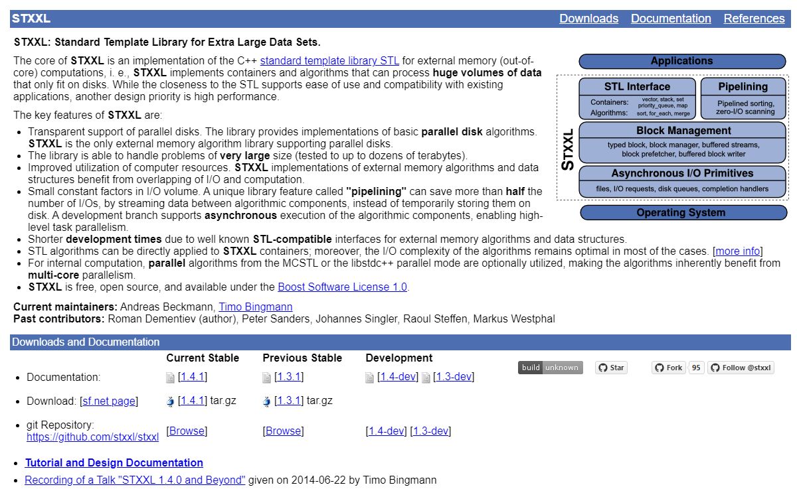Fork the repository on GitHub
The image size is (797, 491).
(669, 368)
